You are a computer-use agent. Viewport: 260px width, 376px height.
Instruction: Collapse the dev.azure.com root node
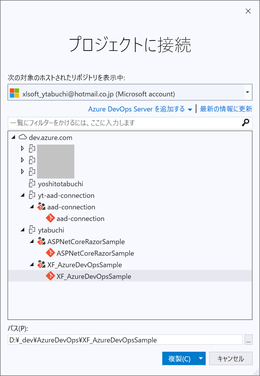pyautogui.click(x=13, y=137)
